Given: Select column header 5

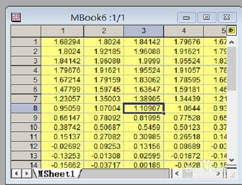Looking at the screenshot, I should pyautogui.click(x=215, y=31).
